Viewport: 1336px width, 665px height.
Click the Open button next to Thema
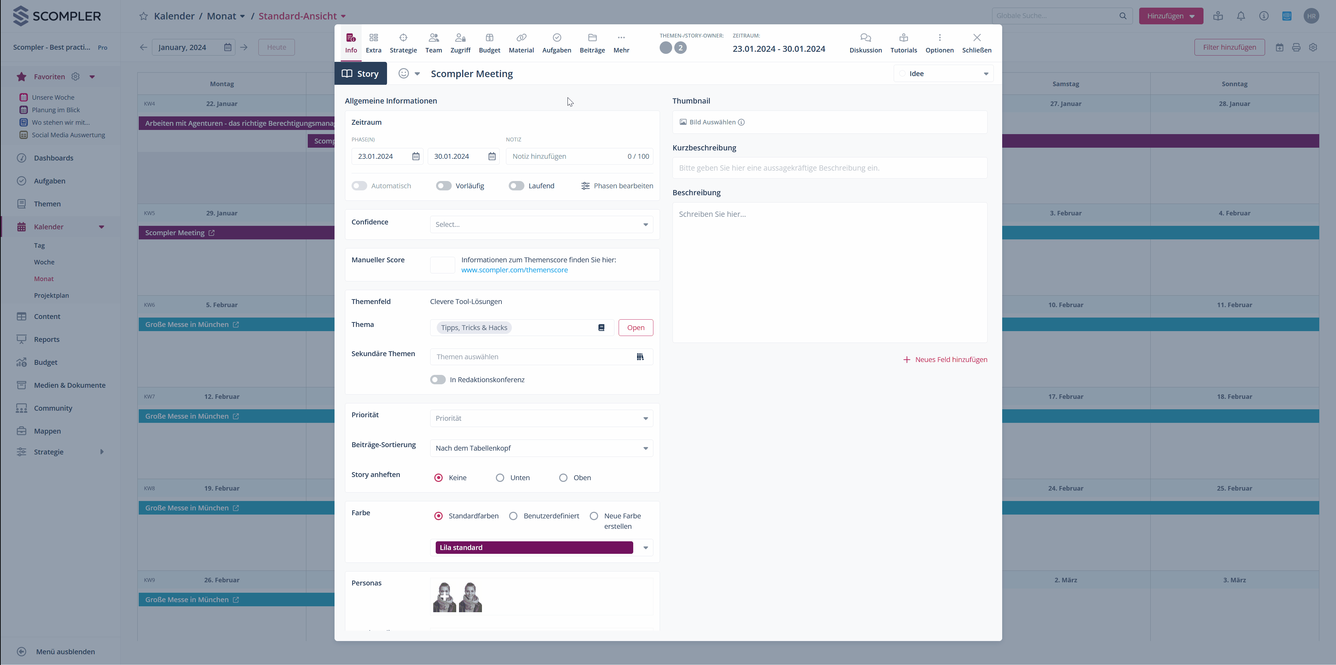pos(635,328)
